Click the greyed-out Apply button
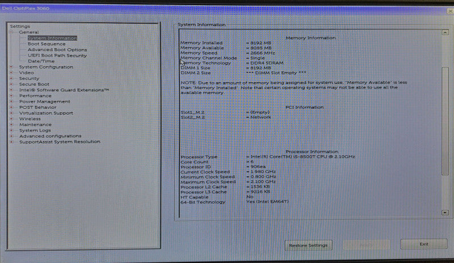454x263 pixels. [x=366, y=245]
